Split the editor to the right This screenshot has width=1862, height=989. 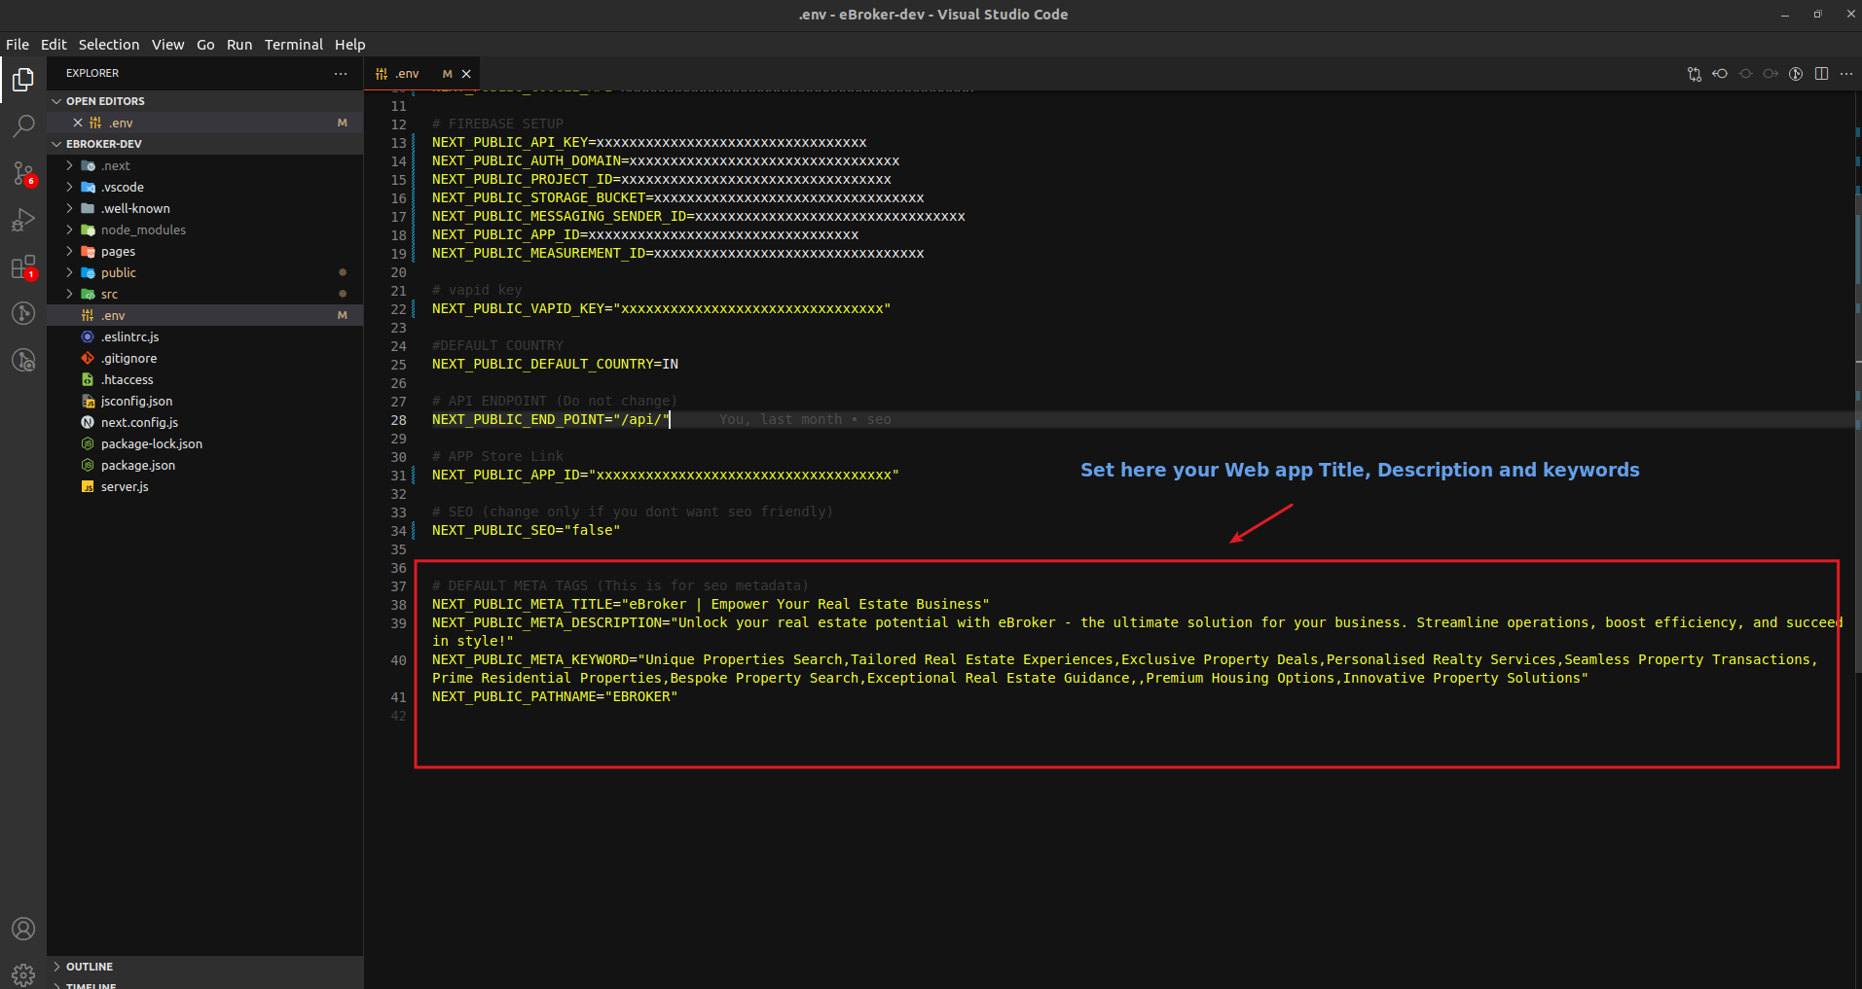pos(1821,74)
